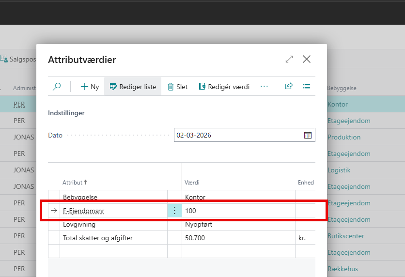Viewport: 405px width, 277px height.
Task: Close the Attributværdier dialog
Action: 306,59
